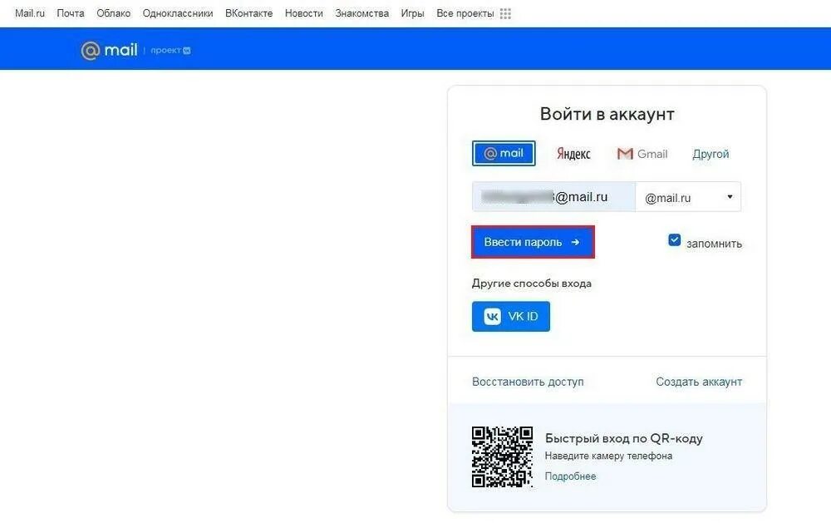
Task: Open Знакомства in the top navigation
Action: point(362,13)
